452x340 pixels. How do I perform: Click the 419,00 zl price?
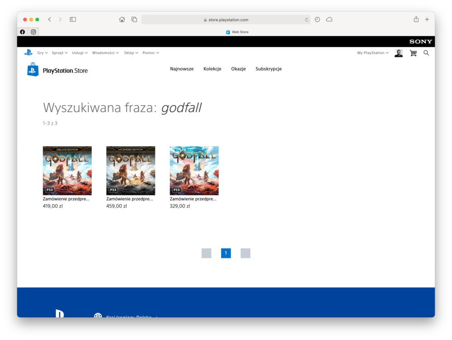pyautogui.click(x=52, y=206)
